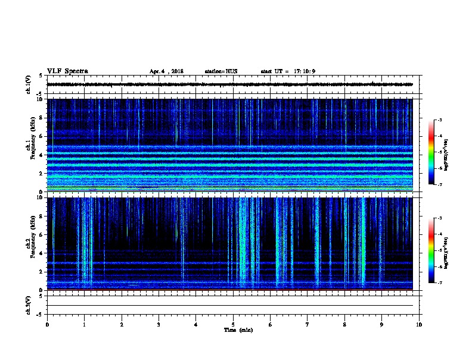Click the '-7' label on ch.1 color bar
Screen dimensions: 472x364
pyautogui.click(x=439, y=184)
